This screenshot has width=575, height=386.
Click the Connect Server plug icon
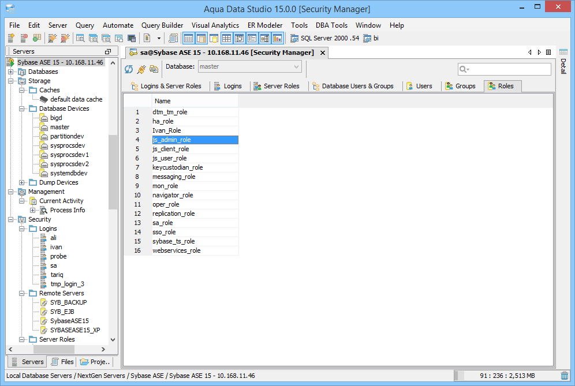(x=53, y=38)
